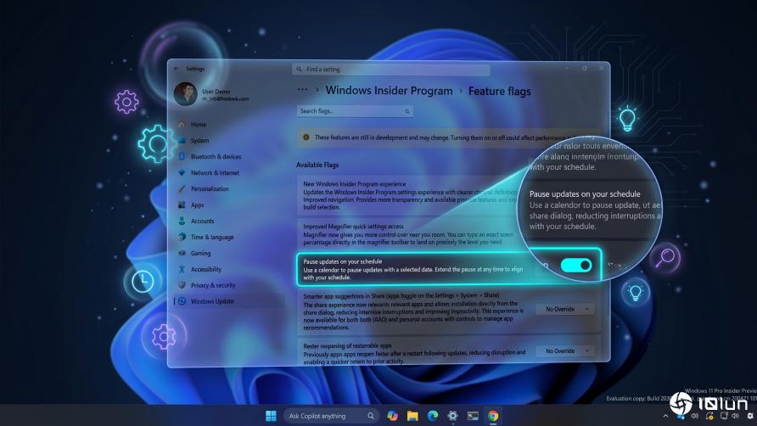Click the User Demo account name
Viewport: 757px width, 426px height.
tap(216, 92)
